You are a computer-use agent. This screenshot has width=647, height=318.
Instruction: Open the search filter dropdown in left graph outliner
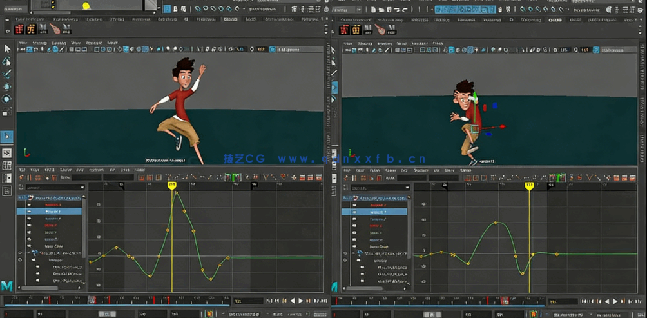click(x=82, y=187)
